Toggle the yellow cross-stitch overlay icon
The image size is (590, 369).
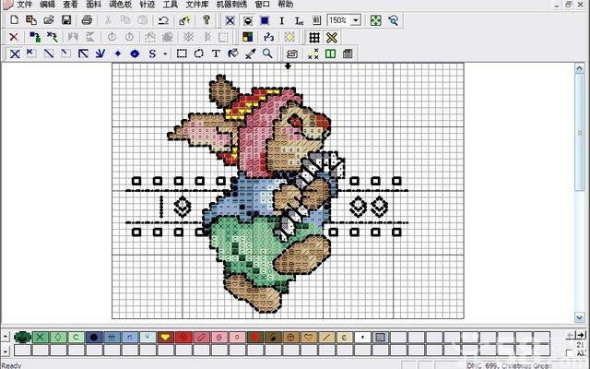[x=332, y=37]
